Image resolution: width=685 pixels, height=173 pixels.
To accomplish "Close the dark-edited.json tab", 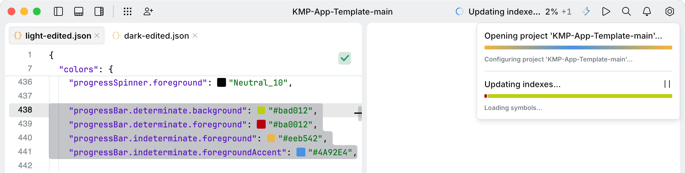I will tap(195, 36).
